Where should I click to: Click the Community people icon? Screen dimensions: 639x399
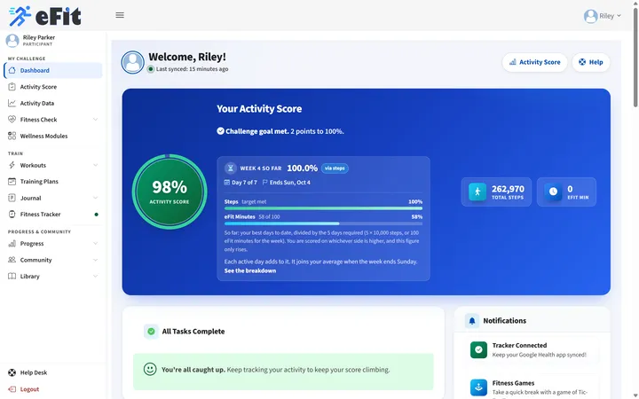[x=12, y=260]
